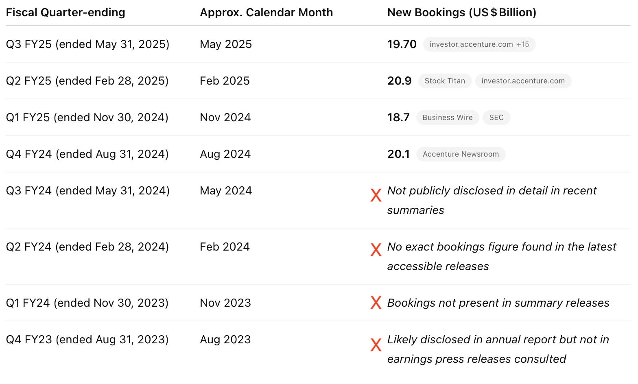The image size is (638, 384).
Task: Open the SEC source chip
Action: coord(496,118)
